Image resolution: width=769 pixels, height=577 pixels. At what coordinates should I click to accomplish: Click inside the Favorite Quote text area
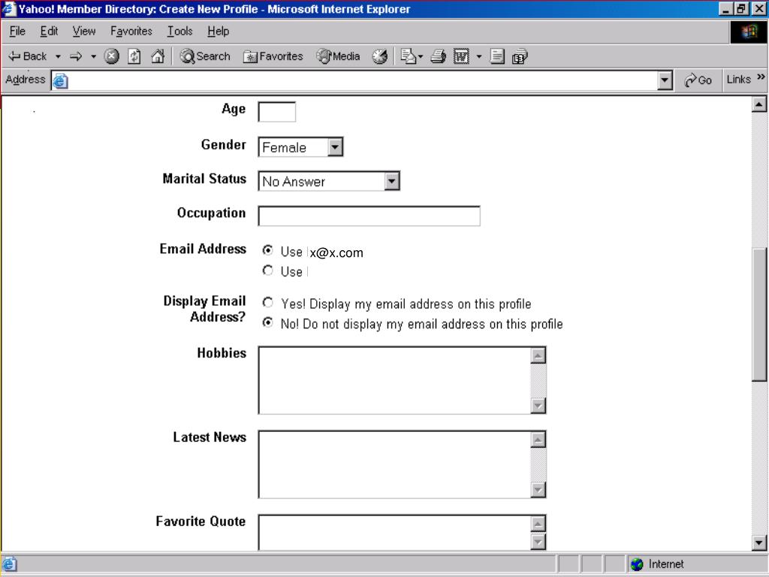[395, 533]
